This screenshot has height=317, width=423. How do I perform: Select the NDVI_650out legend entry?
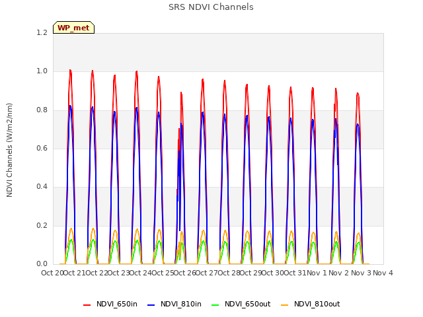(241, 304)
